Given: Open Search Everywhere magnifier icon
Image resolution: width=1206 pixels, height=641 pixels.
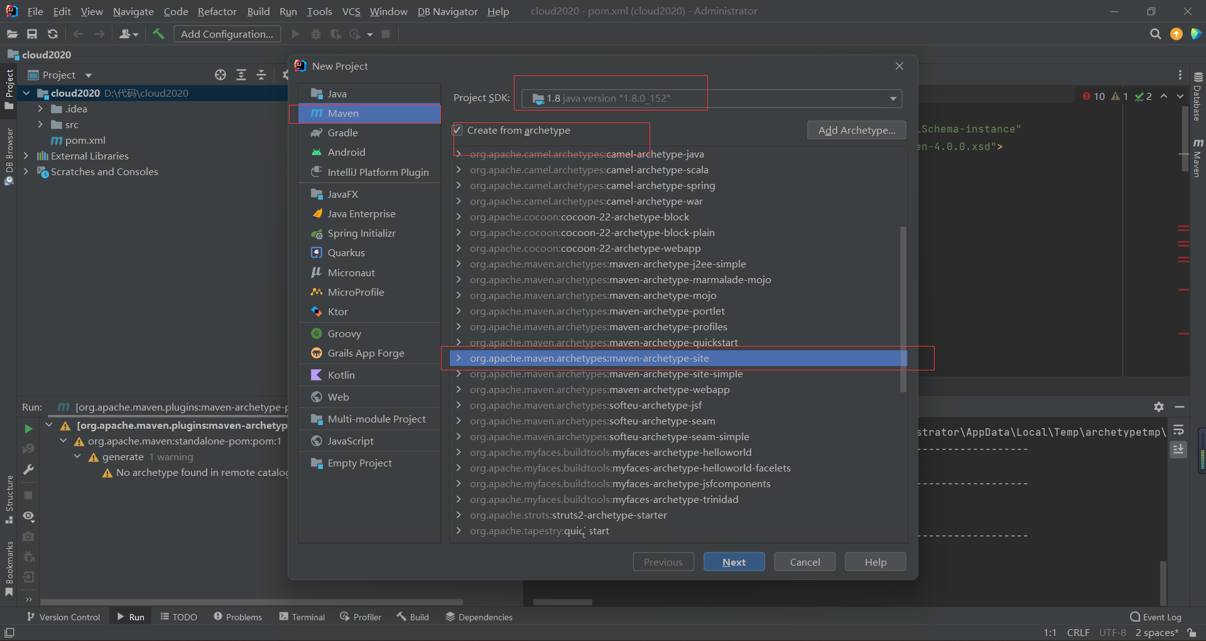Looking at the screenshot, I should point(1155,34).
